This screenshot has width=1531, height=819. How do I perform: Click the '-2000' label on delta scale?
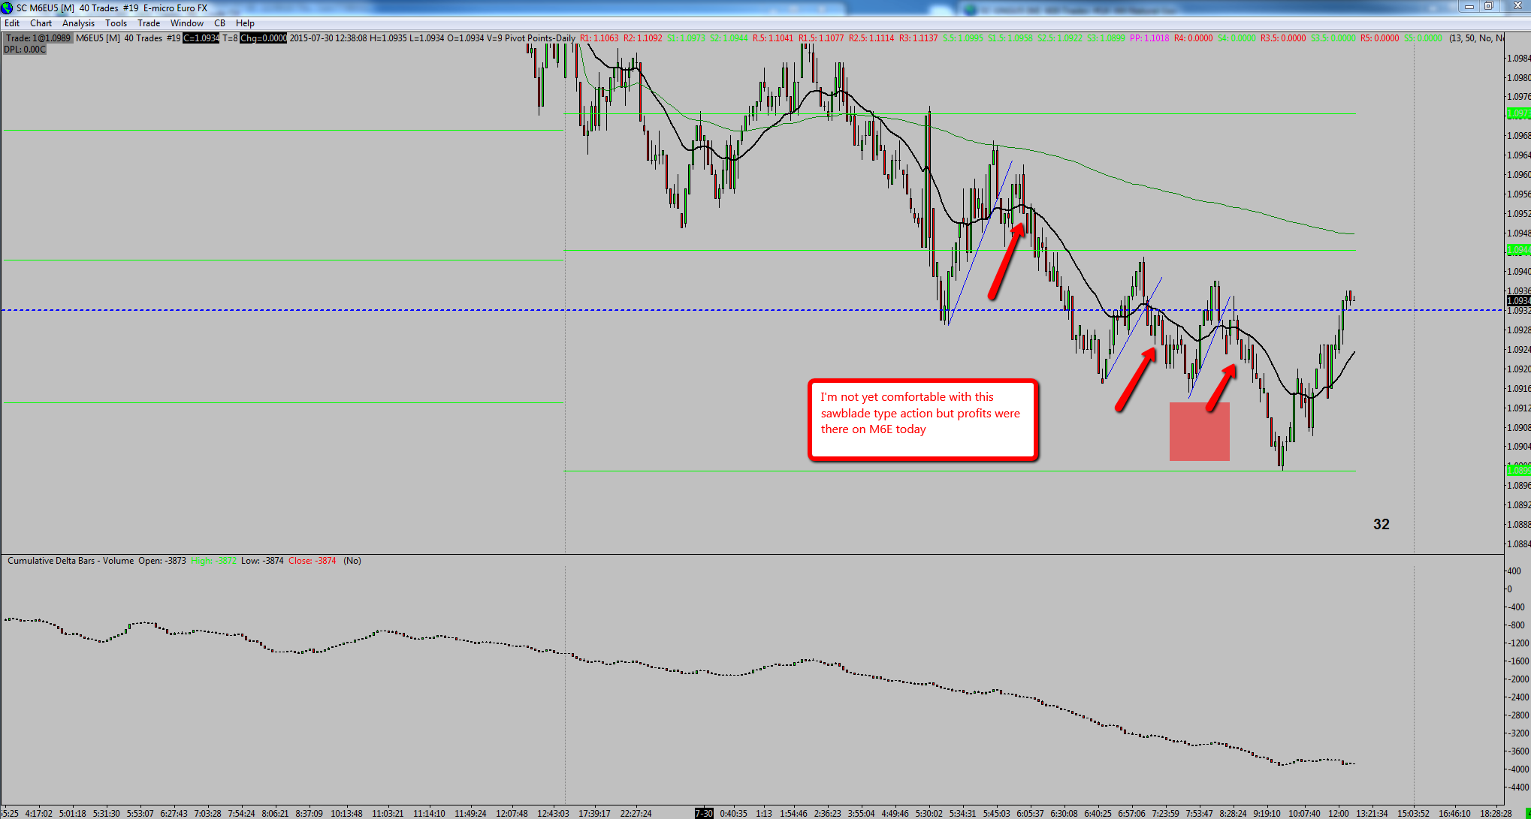tap(1519, 679)
